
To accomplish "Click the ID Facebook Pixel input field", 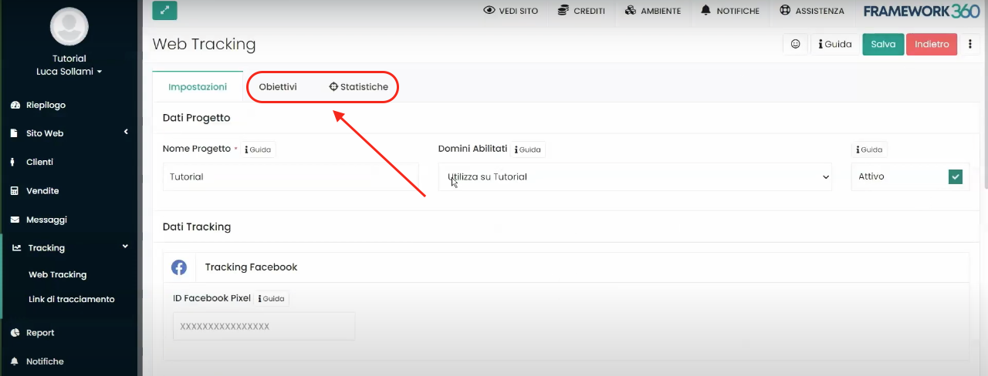I will point(264,326).
